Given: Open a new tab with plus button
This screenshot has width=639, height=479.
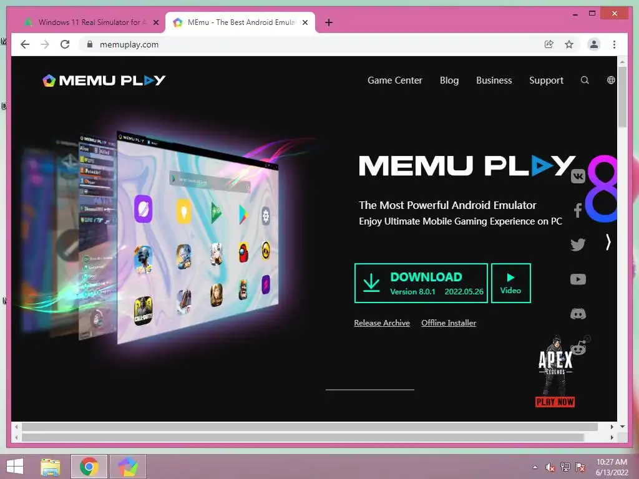Looking at the screenshot, I should pyautogui.click(x=329, y=22).
